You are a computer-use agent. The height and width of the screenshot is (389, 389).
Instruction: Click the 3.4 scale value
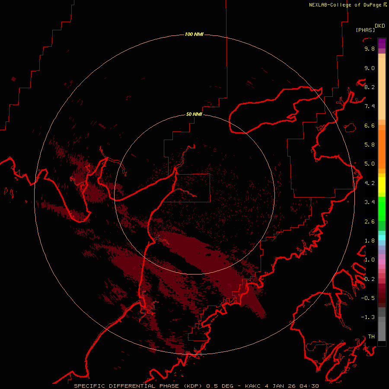(x=370, y=202)
